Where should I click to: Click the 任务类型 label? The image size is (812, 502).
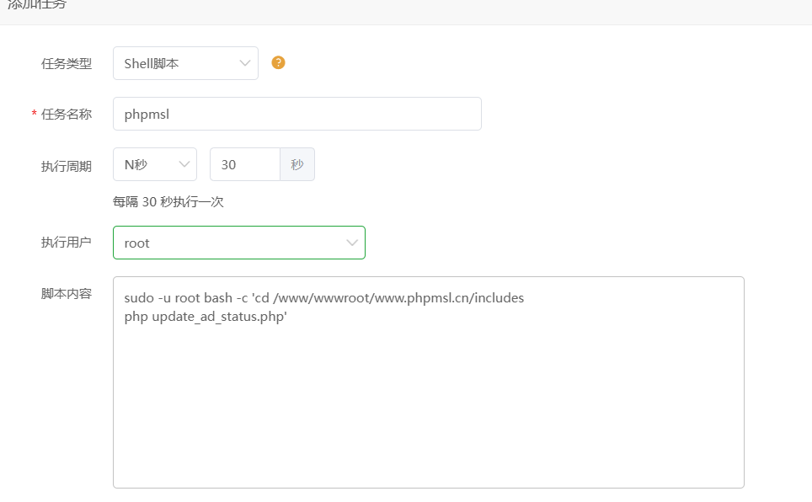pos(67,63)
